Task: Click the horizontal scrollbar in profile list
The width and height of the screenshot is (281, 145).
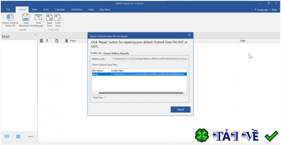Action: (141, 93)
